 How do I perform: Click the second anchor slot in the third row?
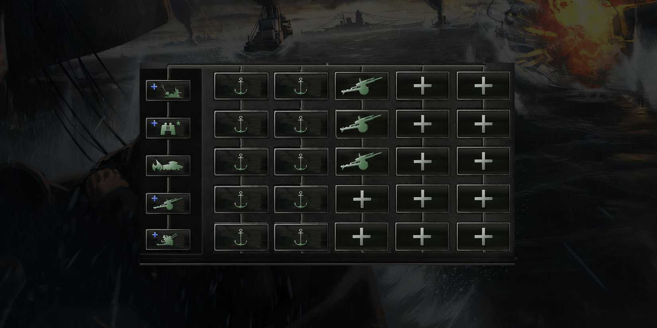coord(301,161)
